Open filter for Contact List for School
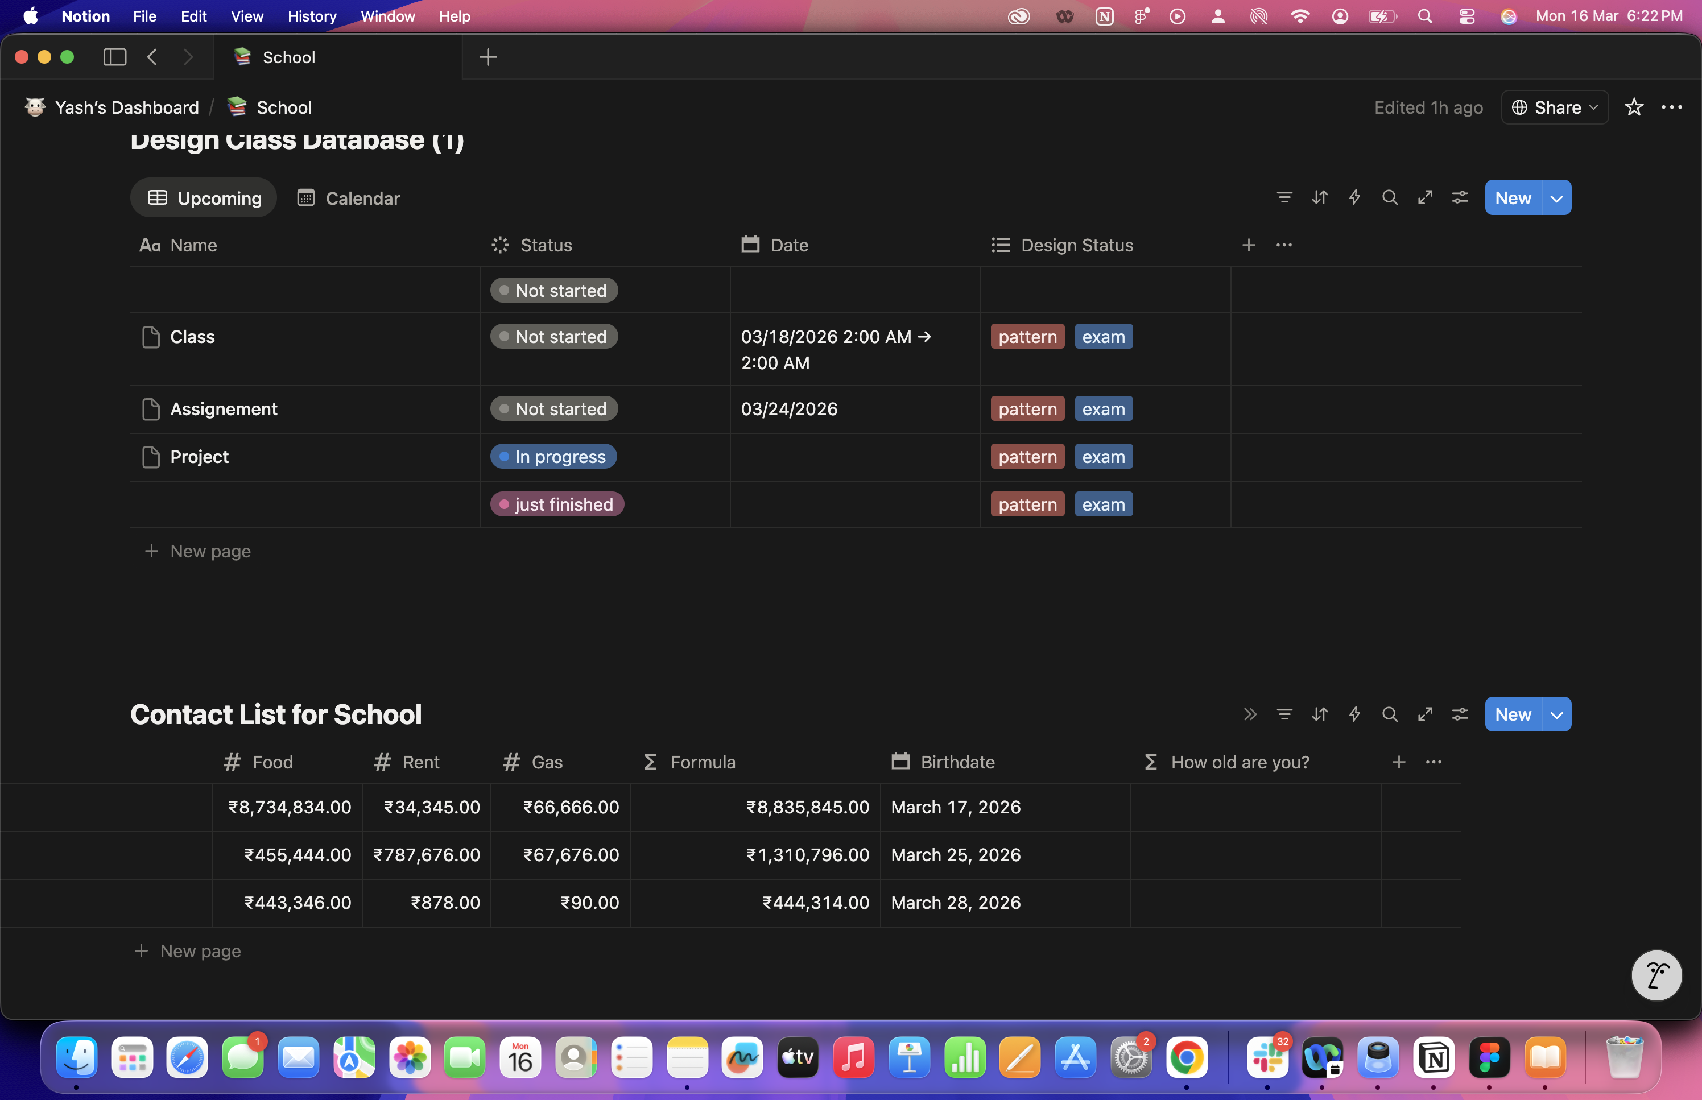Image resolution: width=1702 pixels, height=1100 pixels. pos(1284,714)
